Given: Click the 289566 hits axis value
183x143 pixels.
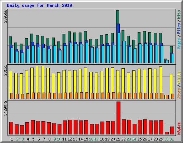Looking at the screenshot, I should (5, 16).
